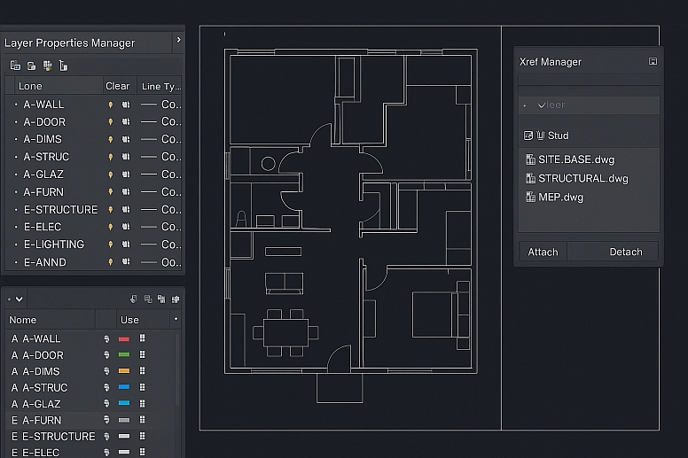688x458 pixels.
Task: Select the E-ANND layer name
Action: pos(44,262)
